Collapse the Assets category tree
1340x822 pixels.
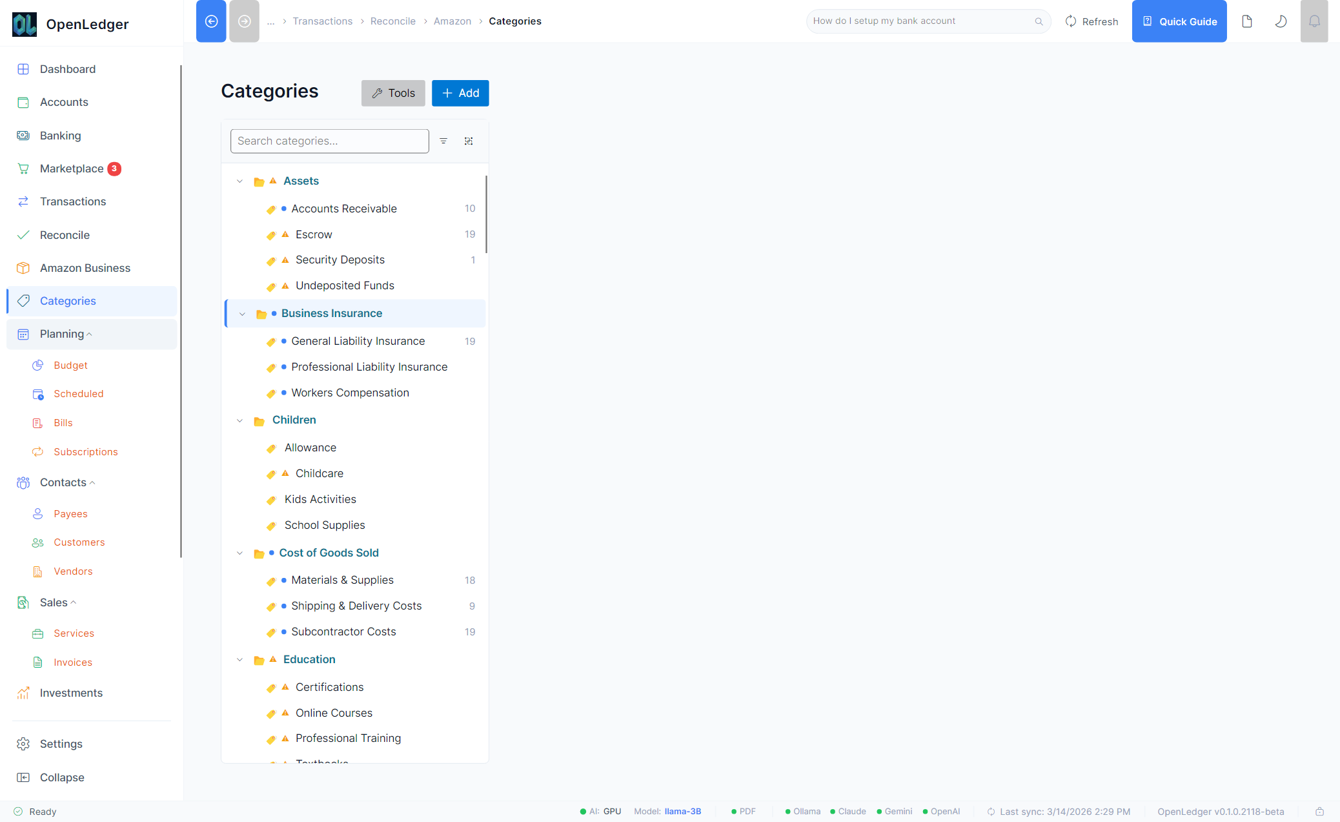tap(239, 181)
